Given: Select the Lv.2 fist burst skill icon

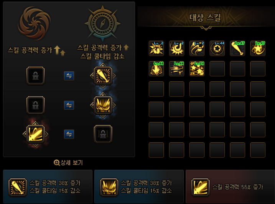Looking at the screenshot, I should [x=156, y=48].
